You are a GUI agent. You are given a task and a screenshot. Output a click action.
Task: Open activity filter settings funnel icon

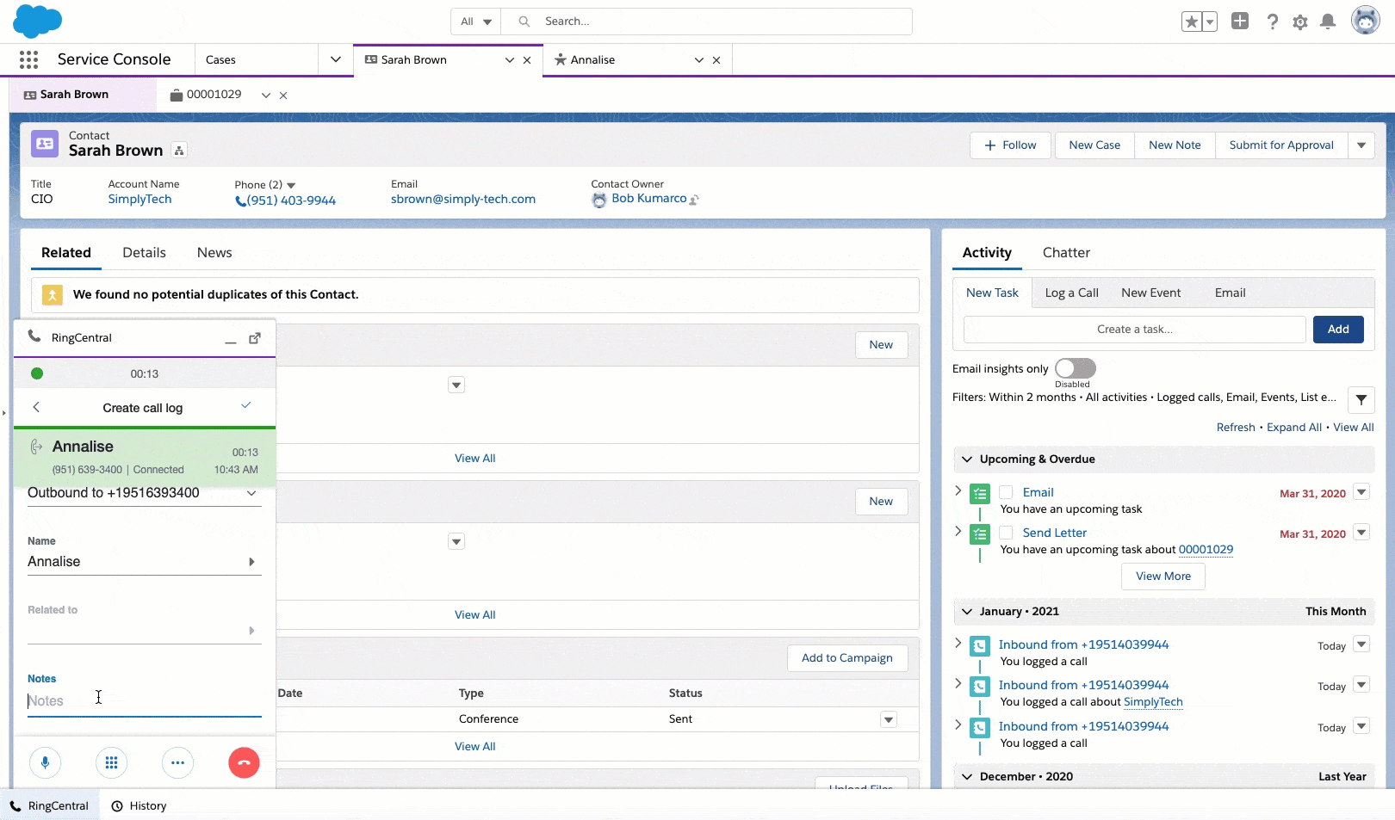1361,399
